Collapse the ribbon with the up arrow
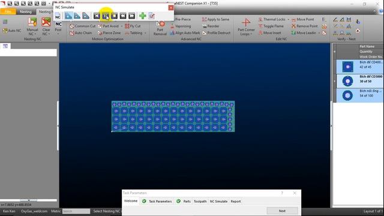 tap(374, 11)
